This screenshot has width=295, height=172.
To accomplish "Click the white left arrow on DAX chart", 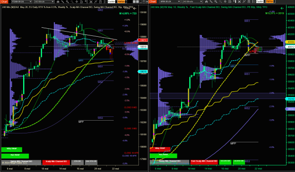I will [135, 8].
